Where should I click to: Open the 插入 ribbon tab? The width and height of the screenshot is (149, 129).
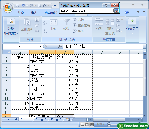pos(34,12)
